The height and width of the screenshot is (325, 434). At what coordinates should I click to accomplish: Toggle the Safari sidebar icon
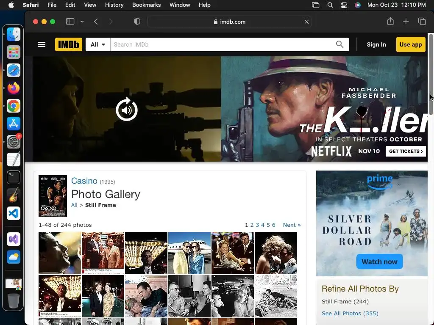(x=70, y=22)
